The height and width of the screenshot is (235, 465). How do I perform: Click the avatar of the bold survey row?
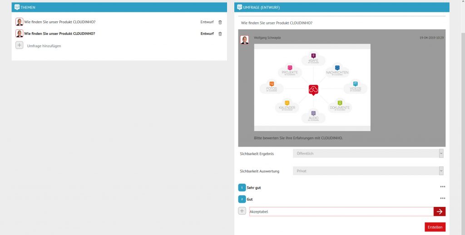pos(19,34)
